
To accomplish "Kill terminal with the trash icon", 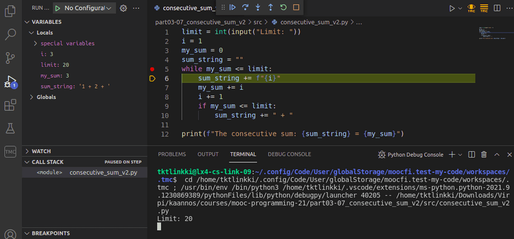I will [484, 154].
